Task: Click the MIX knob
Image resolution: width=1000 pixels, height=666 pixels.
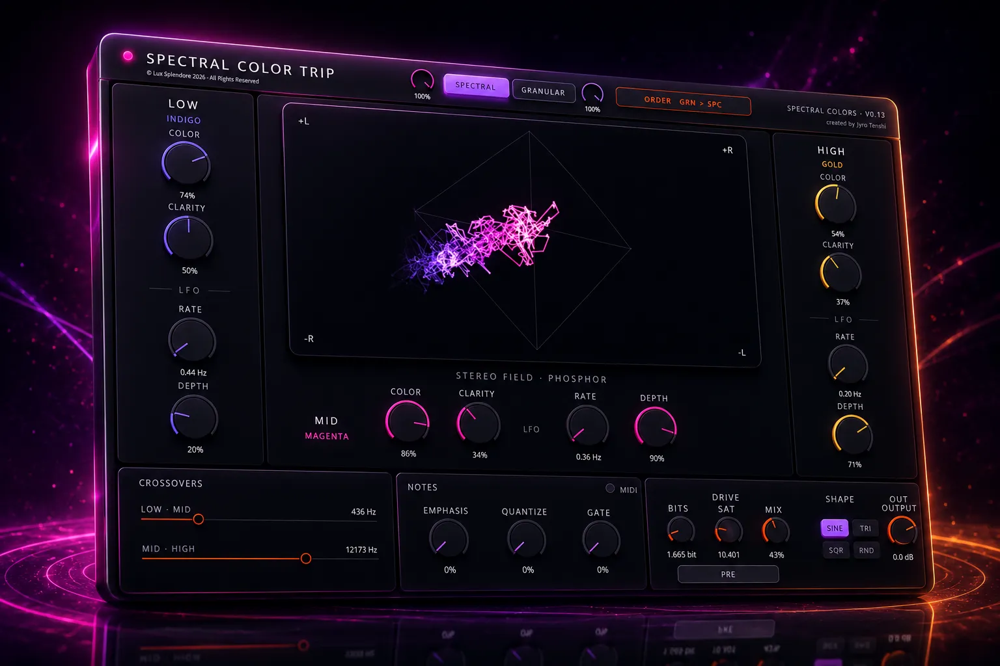Action: (x=775, y=531)
